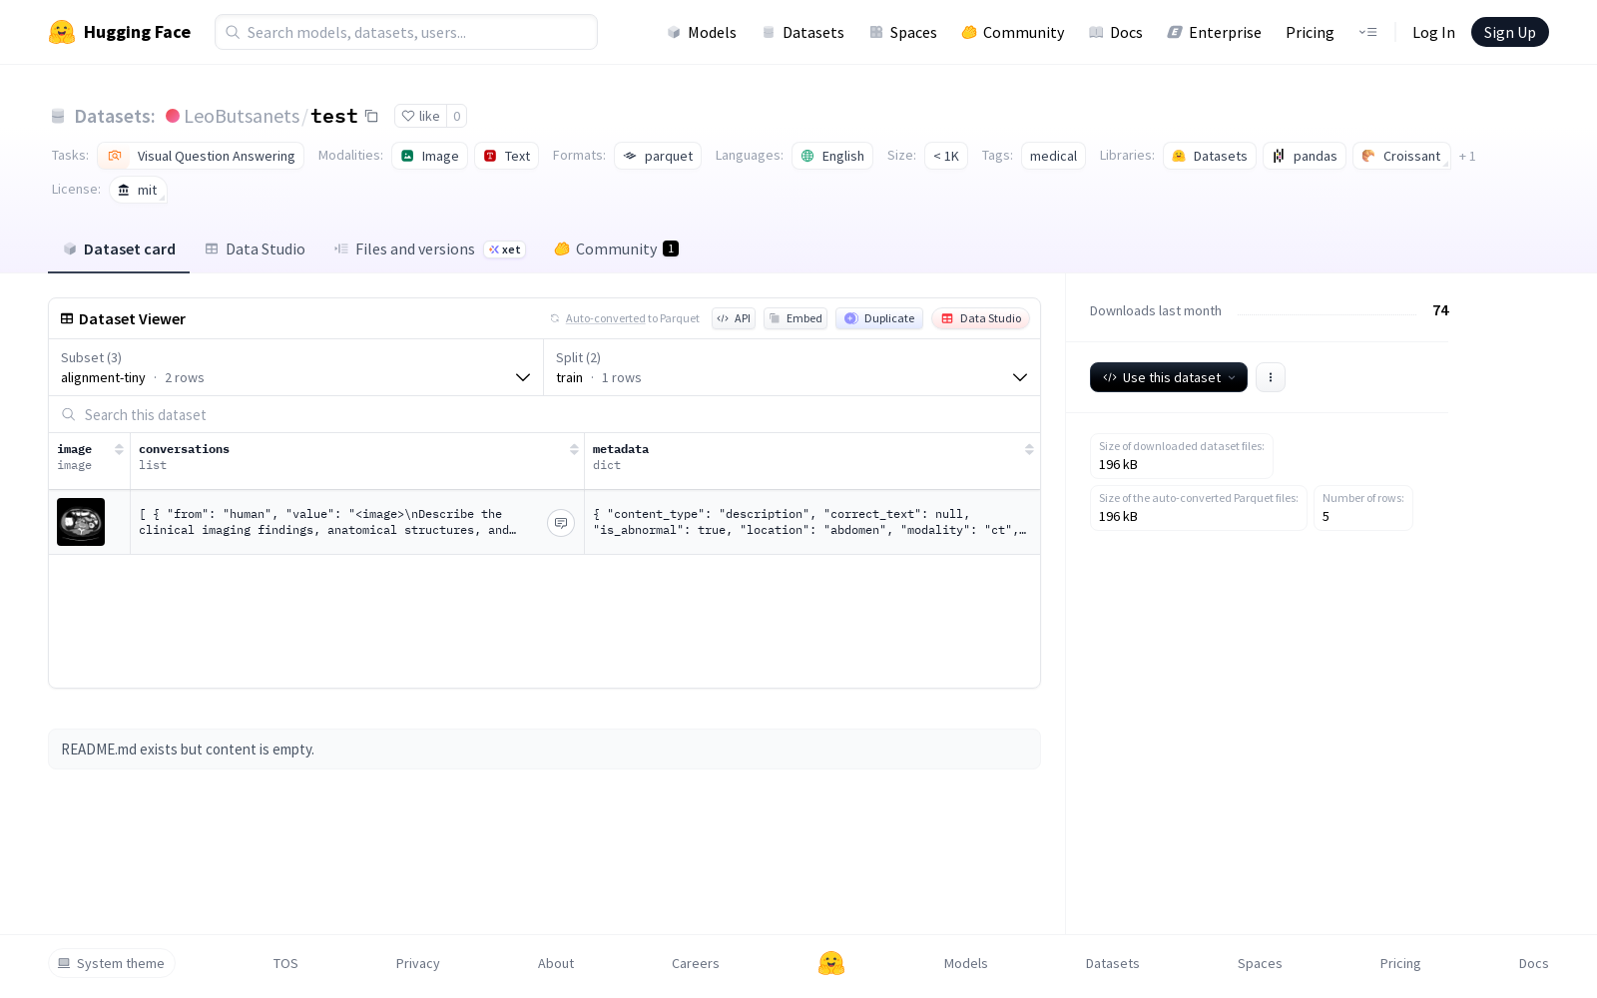Select the Text modality tag
1597x998 pixels.
click(506, 156)
